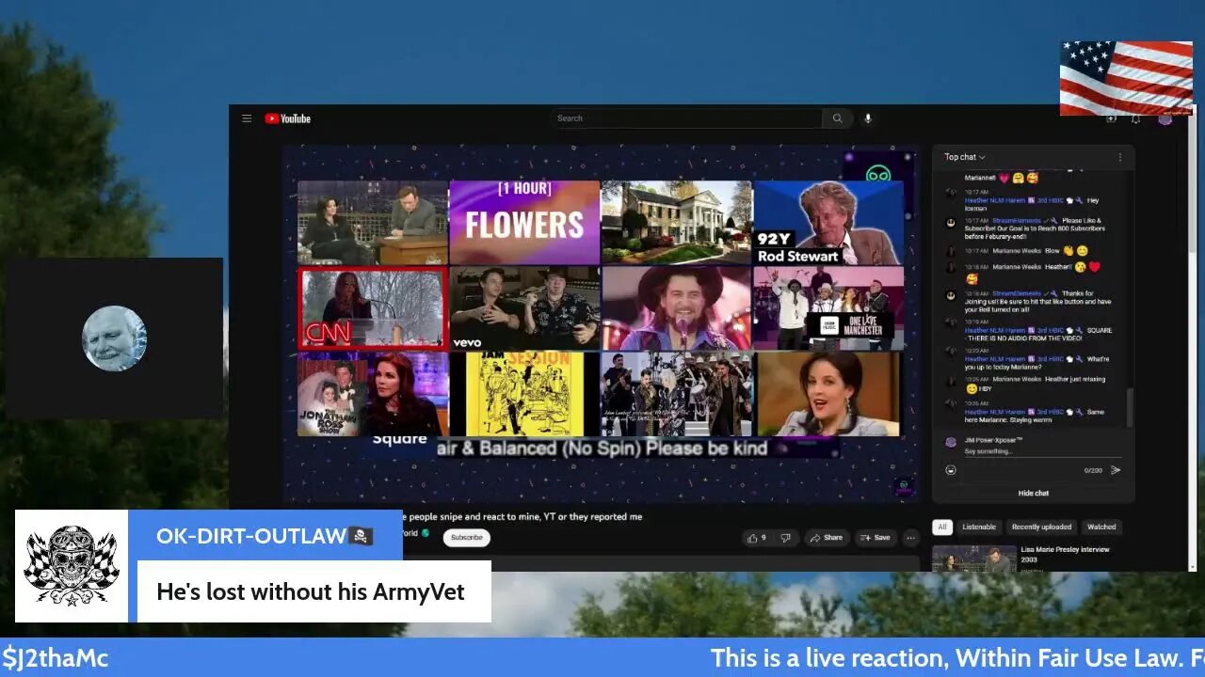
Task: Click the vevo two-men interview thumbnail
Action: tap(524, 307)
